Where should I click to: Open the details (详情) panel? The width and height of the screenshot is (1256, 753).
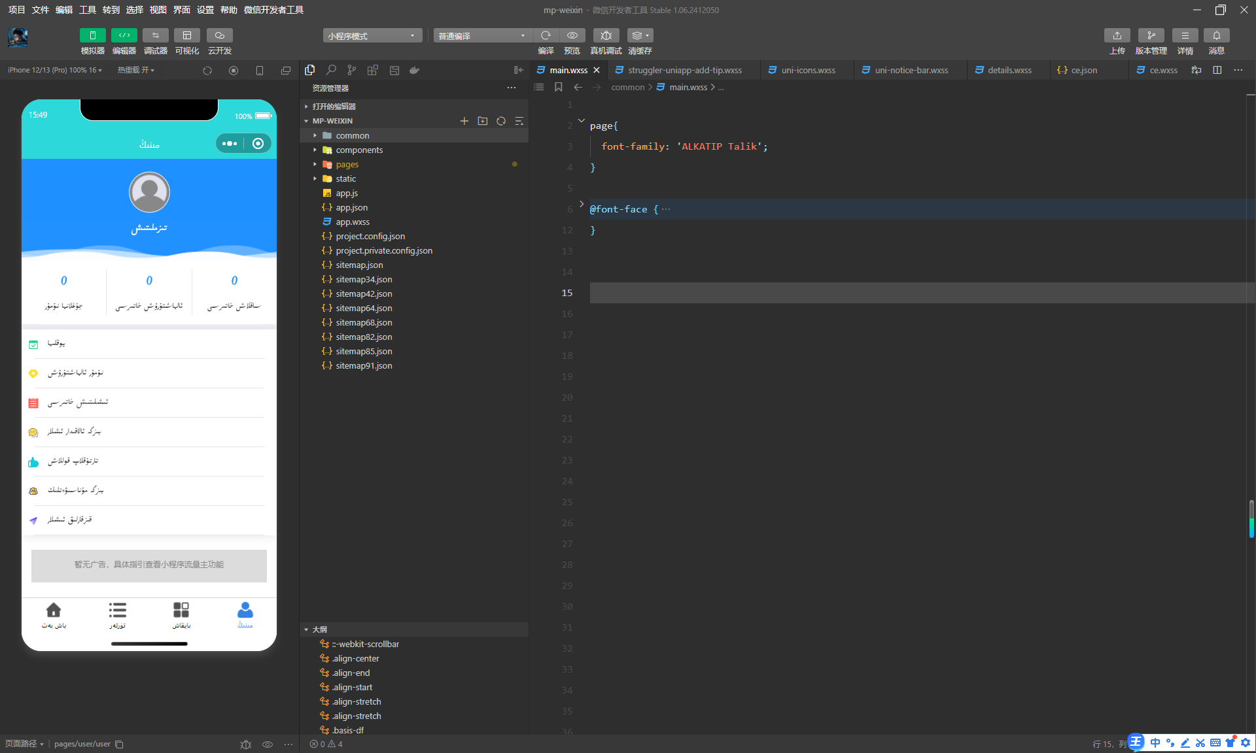pos(1185,35)
